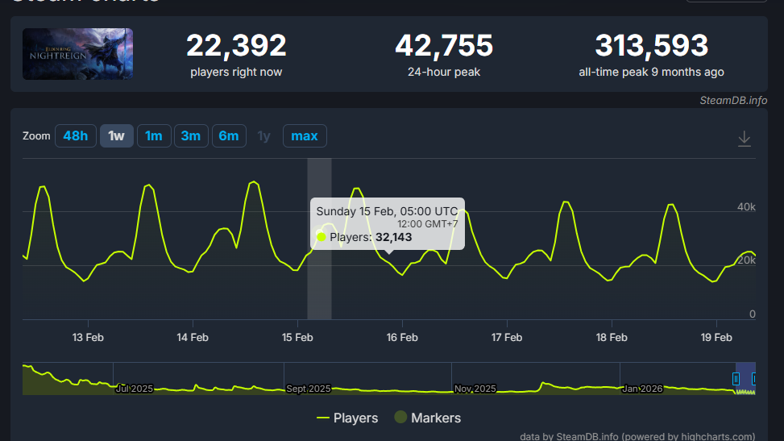Click the 22,392 players right now value
This screenshot has height=441, width=784.
click(236, 46)
